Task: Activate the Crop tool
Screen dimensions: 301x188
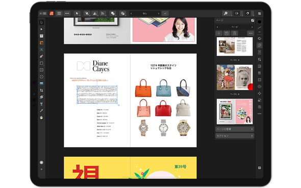Action: click(x=41, y=90)
